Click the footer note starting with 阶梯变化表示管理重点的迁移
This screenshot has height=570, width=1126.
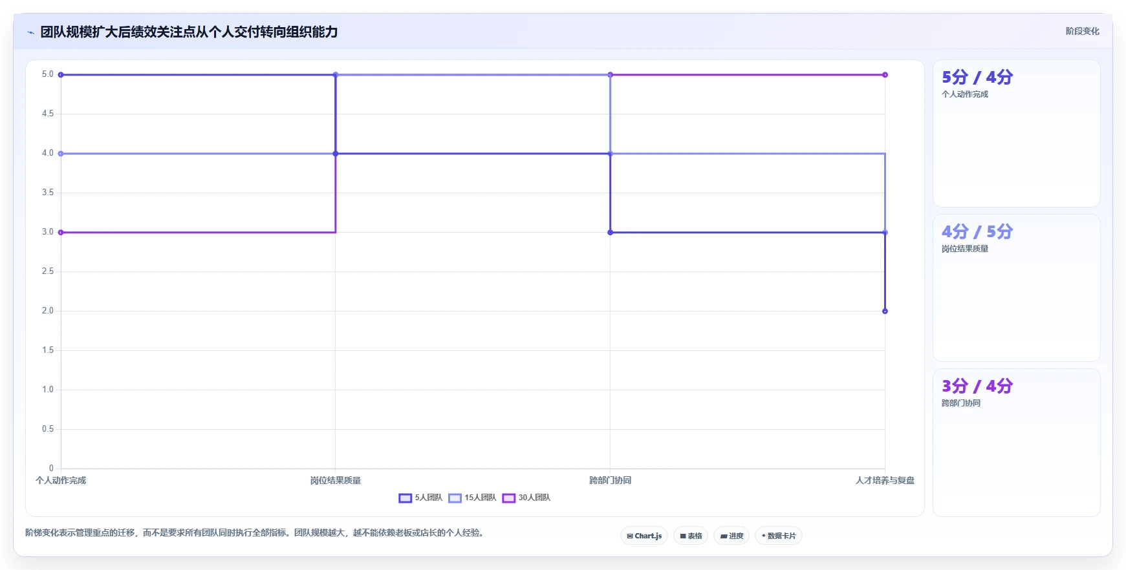[255, 533]
